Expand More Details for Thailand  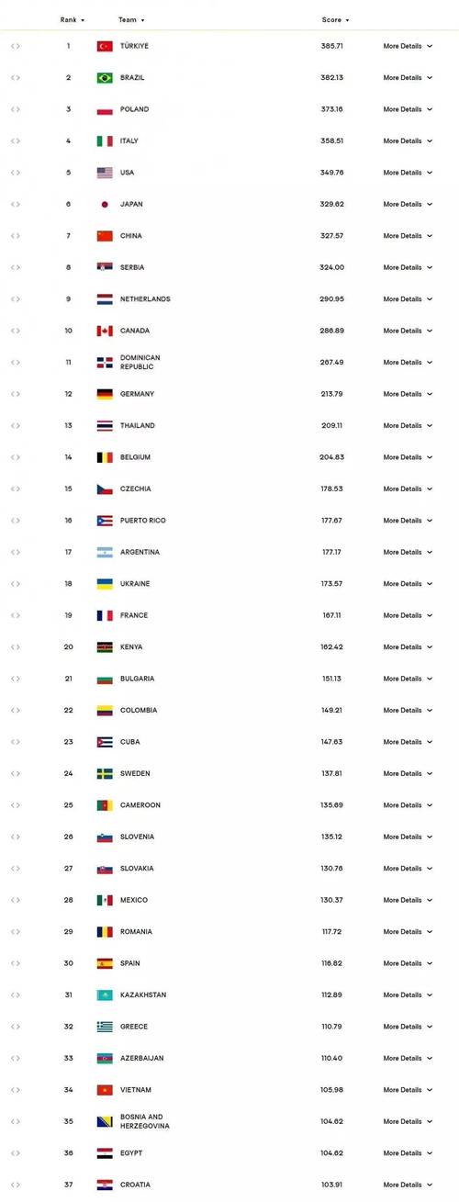tap(408, 426)
